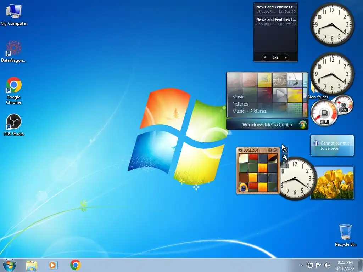Move the toucan eye puzzle tile
Screen dimensions: 363x272
coord(243,187)
